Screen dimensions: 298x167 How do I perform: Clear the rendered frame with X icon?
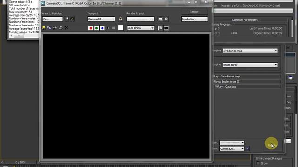click(x=66, y=28)
